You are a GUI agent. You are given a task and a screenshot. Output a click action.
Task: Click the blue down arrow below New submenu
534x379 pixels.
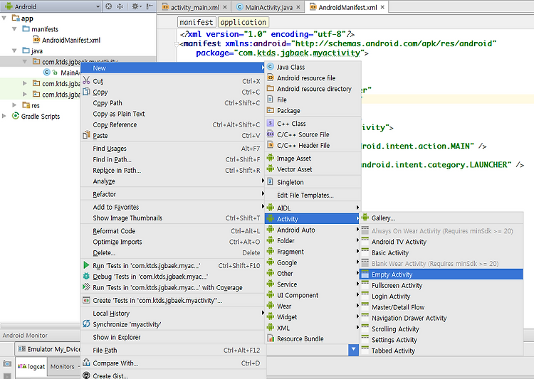pyautogui.click(x=353, y=350)
